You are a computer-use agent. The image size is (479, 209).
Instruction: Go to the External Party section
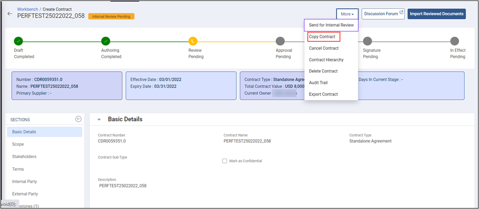tap(25, 194)
